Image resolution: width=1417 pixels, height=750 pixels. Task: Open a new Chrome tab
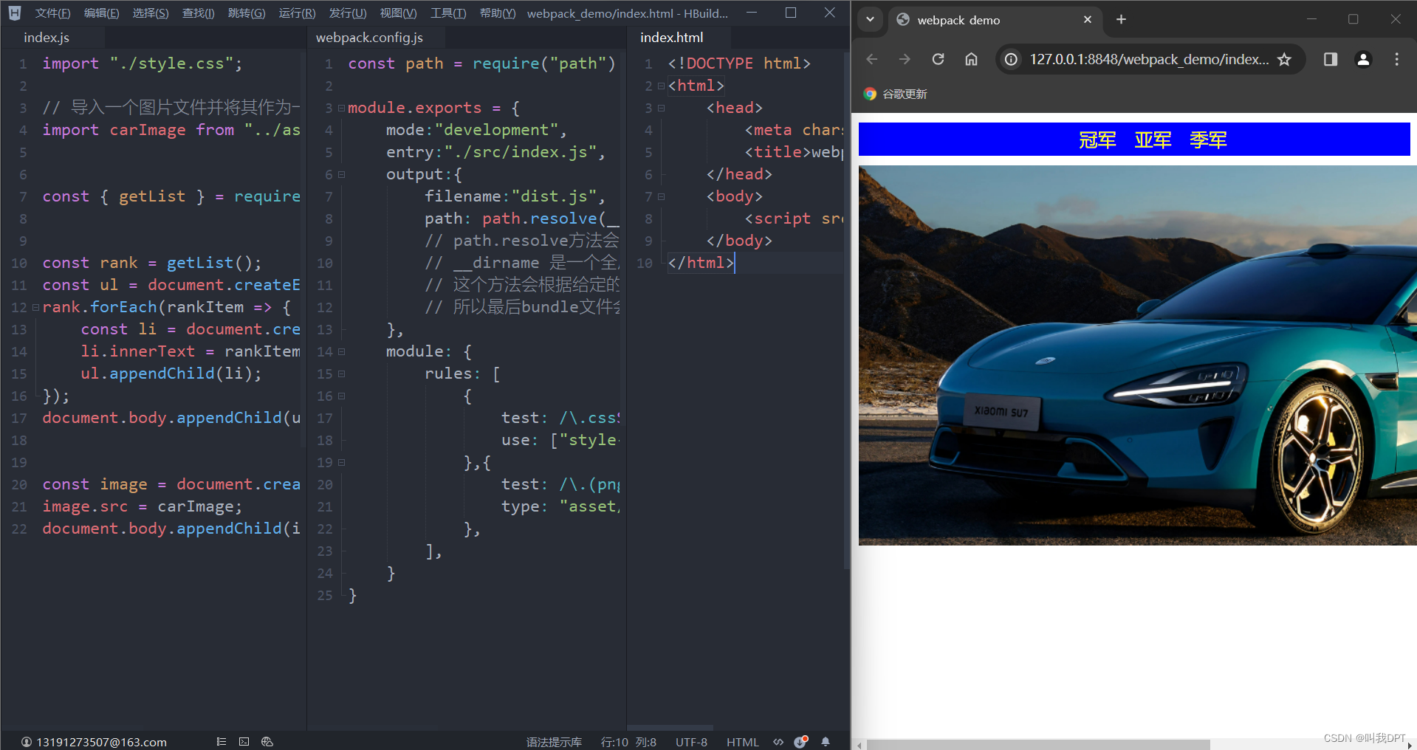tap(1121, 19)
